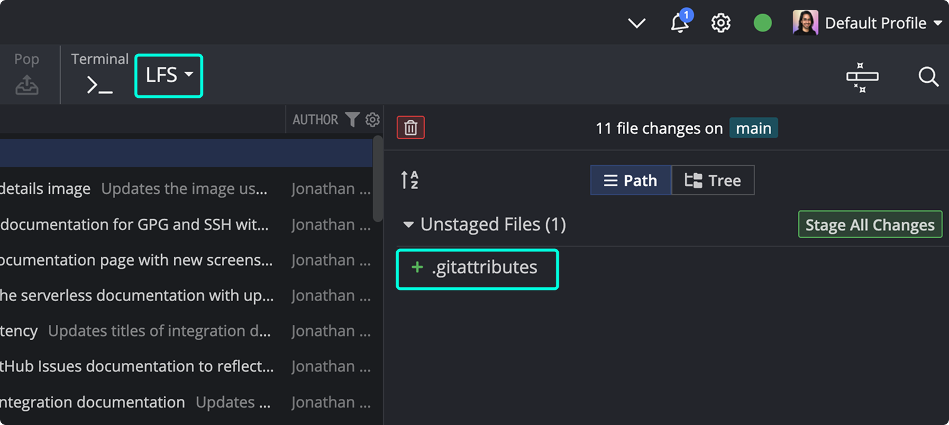Click Stage All Changes button

coord(870,225)
